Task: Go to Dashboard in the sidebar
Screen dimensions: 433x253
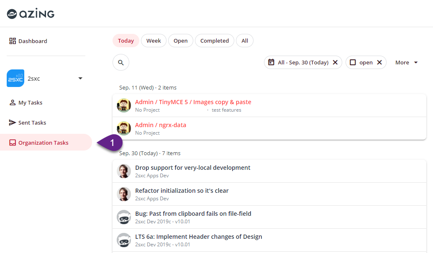Action: (x=33, y=41)
